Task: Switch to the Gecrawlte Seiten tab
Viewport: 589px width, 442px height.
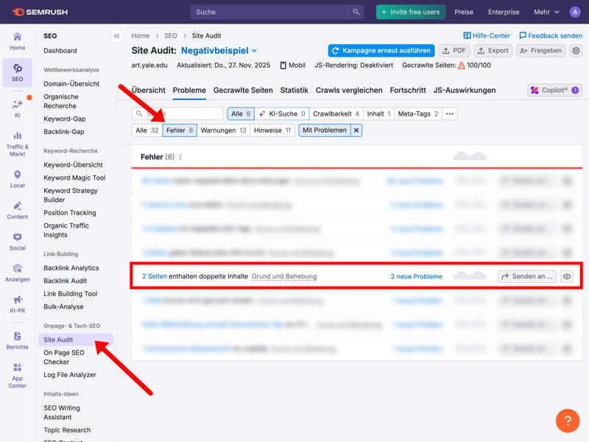Action: pyautogui.click(x=243, y=90)
